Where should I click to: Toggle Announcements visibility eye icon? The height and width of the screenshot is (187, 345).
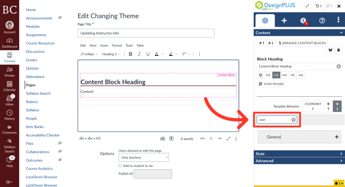(60, 17)
